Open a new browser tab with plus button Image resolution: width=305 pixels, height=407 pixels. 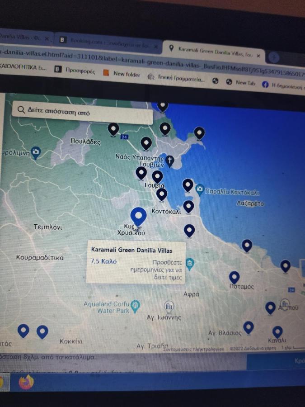[x=274, y=57]
